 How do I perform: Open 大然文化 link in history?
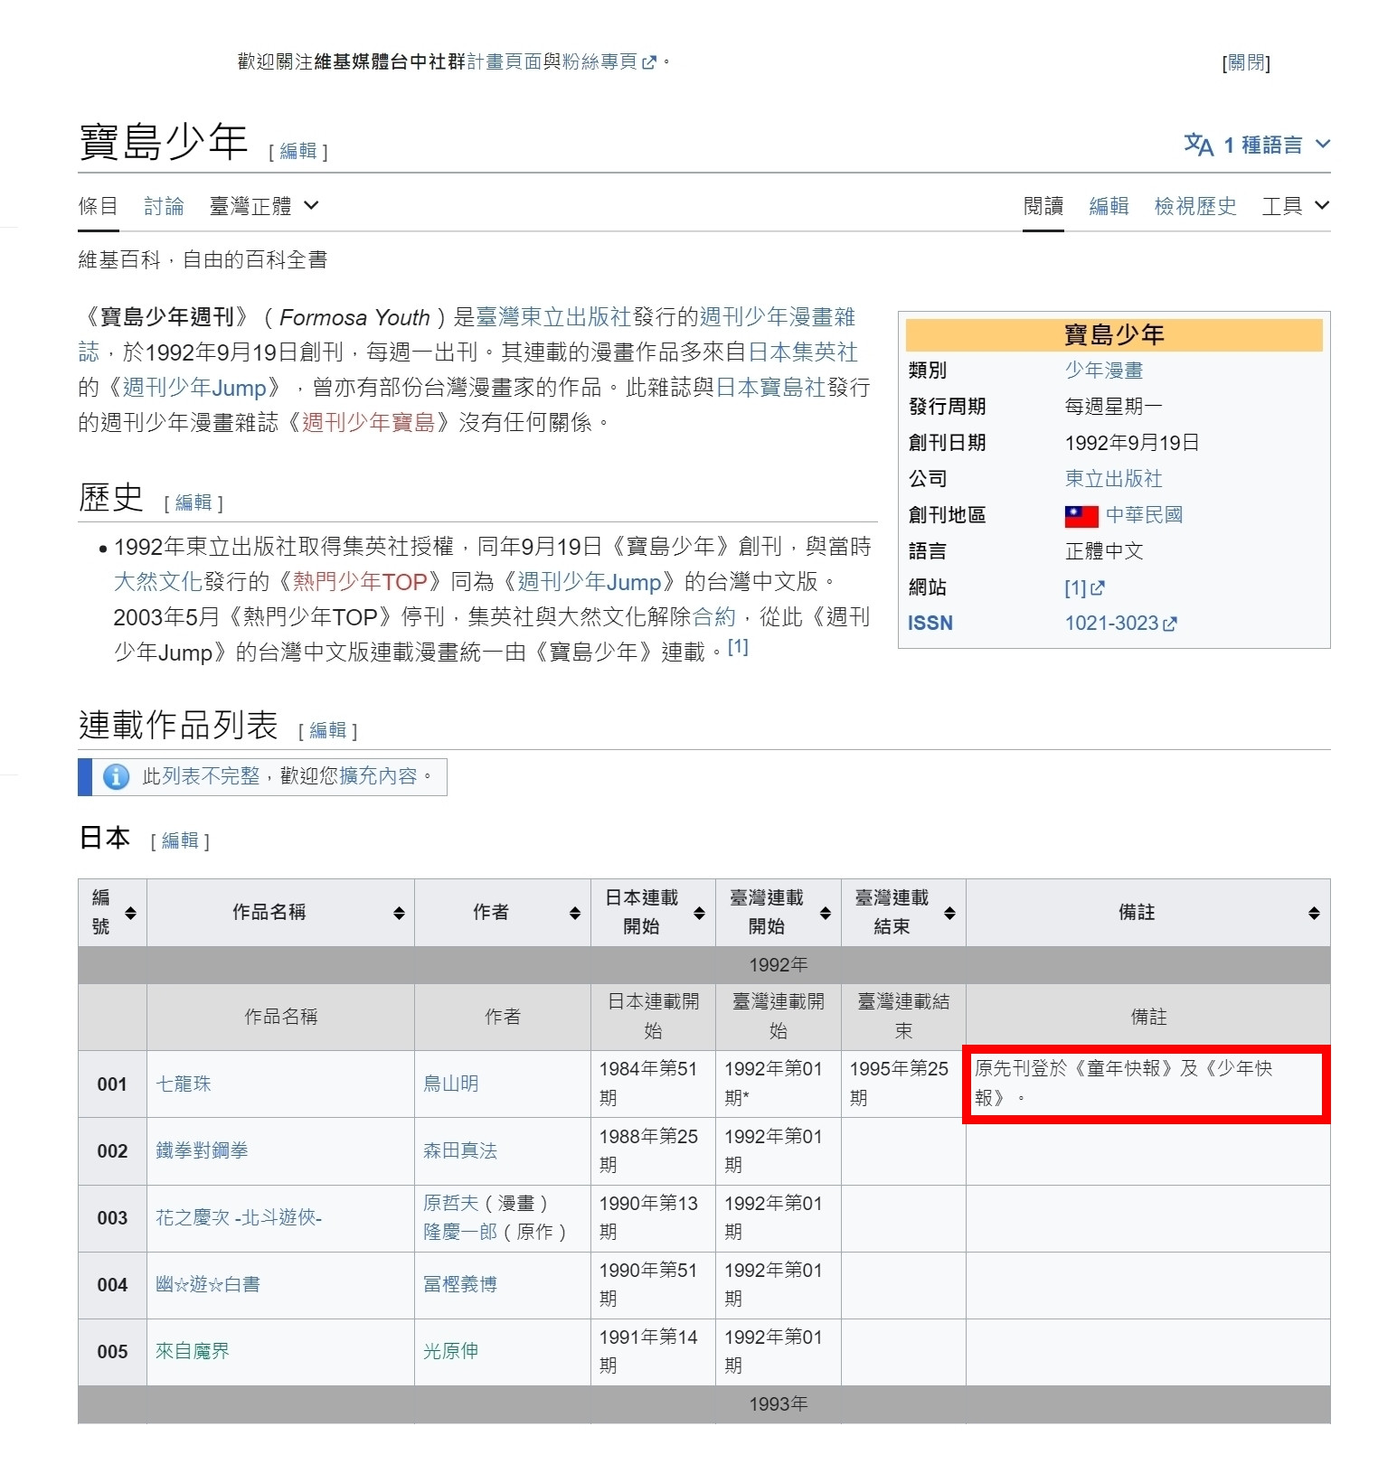157,582
